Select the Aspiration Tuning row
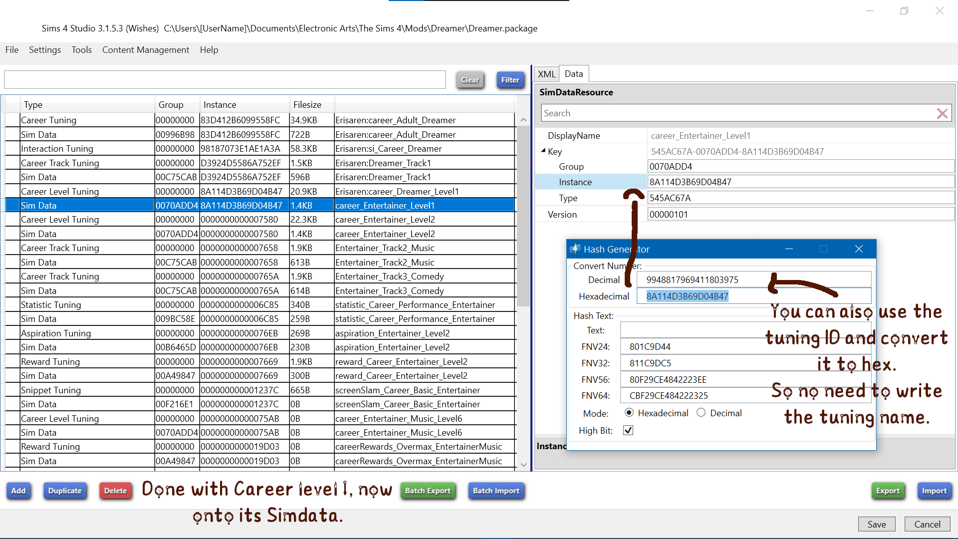The height and width of the screenshot is (539, 958). pyautogui.click(x=260, y=333)
